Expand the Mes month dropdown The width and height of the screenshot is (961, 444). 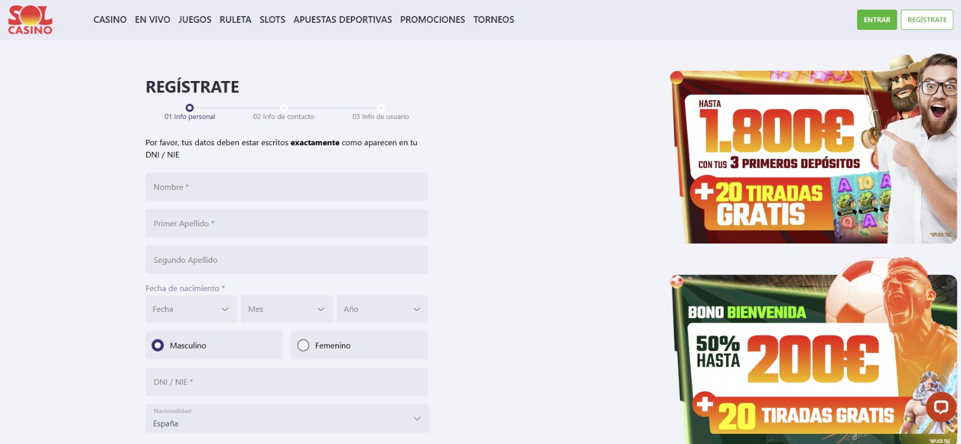286,309
